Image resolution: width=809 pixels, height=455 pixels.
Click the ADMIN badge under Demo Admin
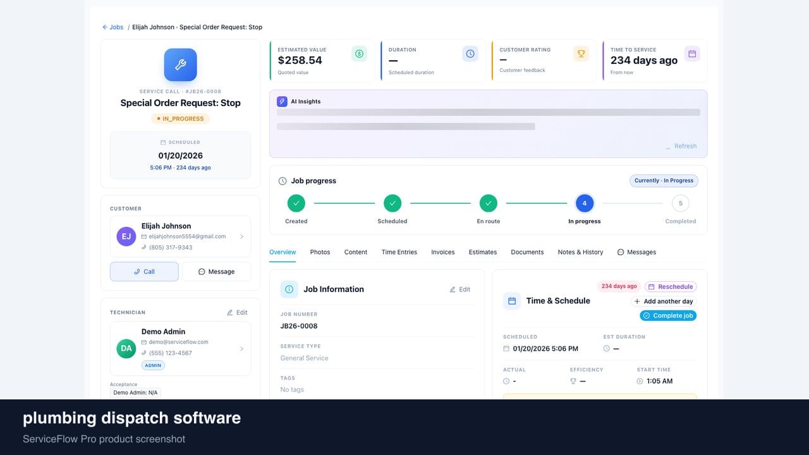(153, 365)
